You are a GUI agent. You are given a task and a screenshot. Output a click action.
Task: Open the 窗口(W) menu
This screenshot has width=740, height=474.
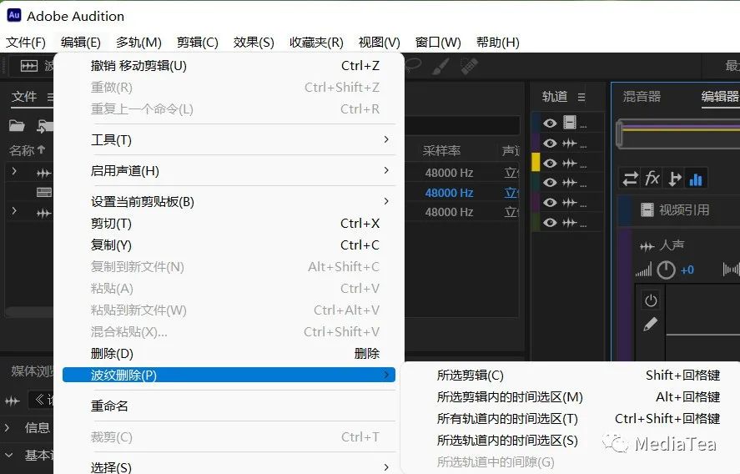point(437,43)
